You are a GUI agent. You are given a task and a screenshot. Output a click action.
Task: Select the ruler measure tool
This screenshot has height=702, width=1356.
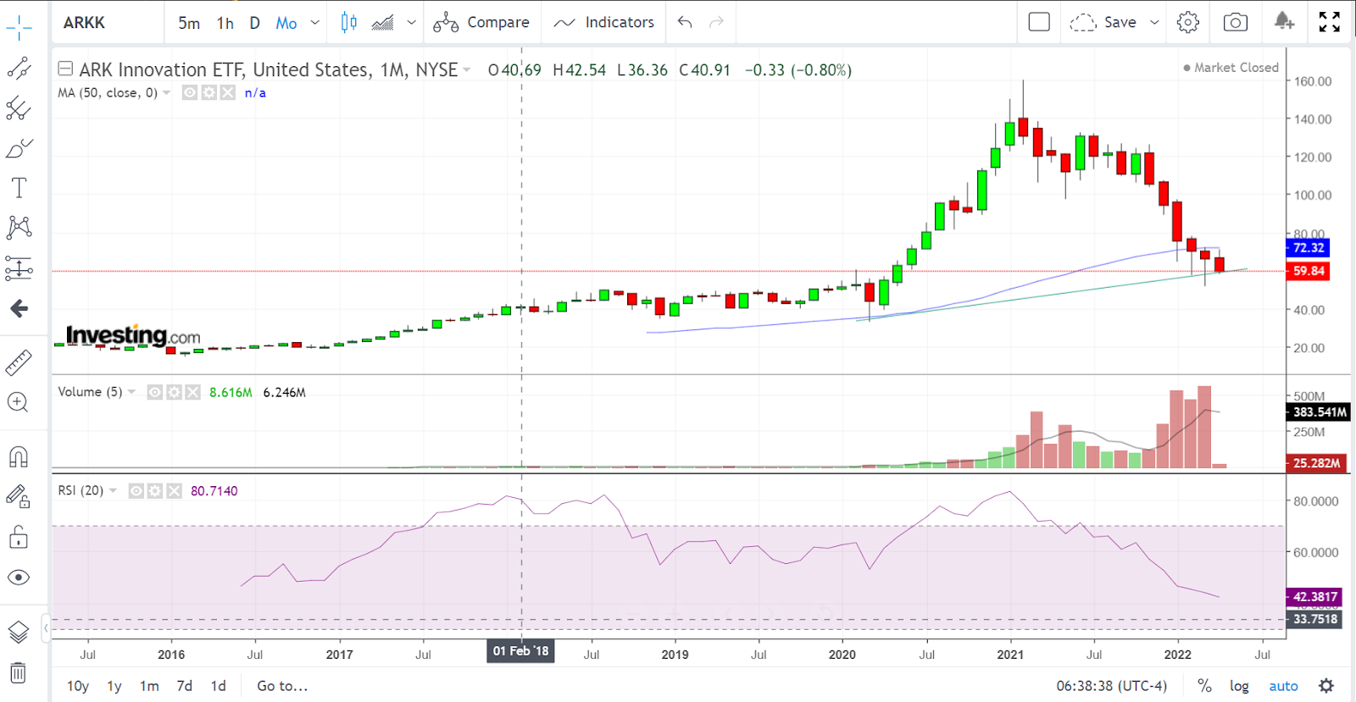click(19, 362)
